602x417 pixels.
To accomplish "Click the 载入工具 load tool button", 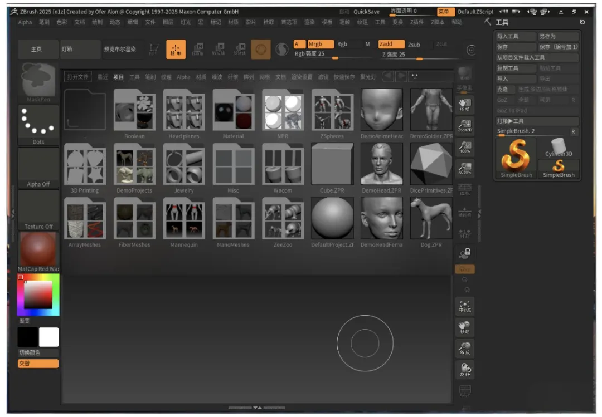I will pos(516,36).
